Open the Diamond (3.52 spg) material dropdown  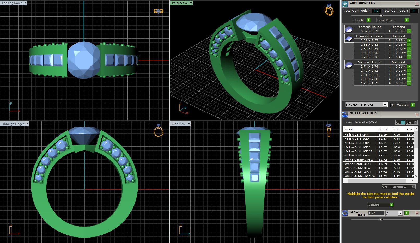[x=385, y=105]
